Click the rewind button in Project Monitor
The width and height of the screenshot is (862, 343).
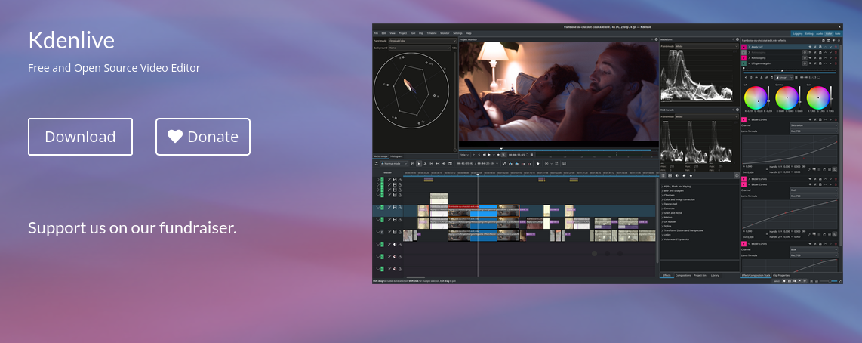pos(485,155)
